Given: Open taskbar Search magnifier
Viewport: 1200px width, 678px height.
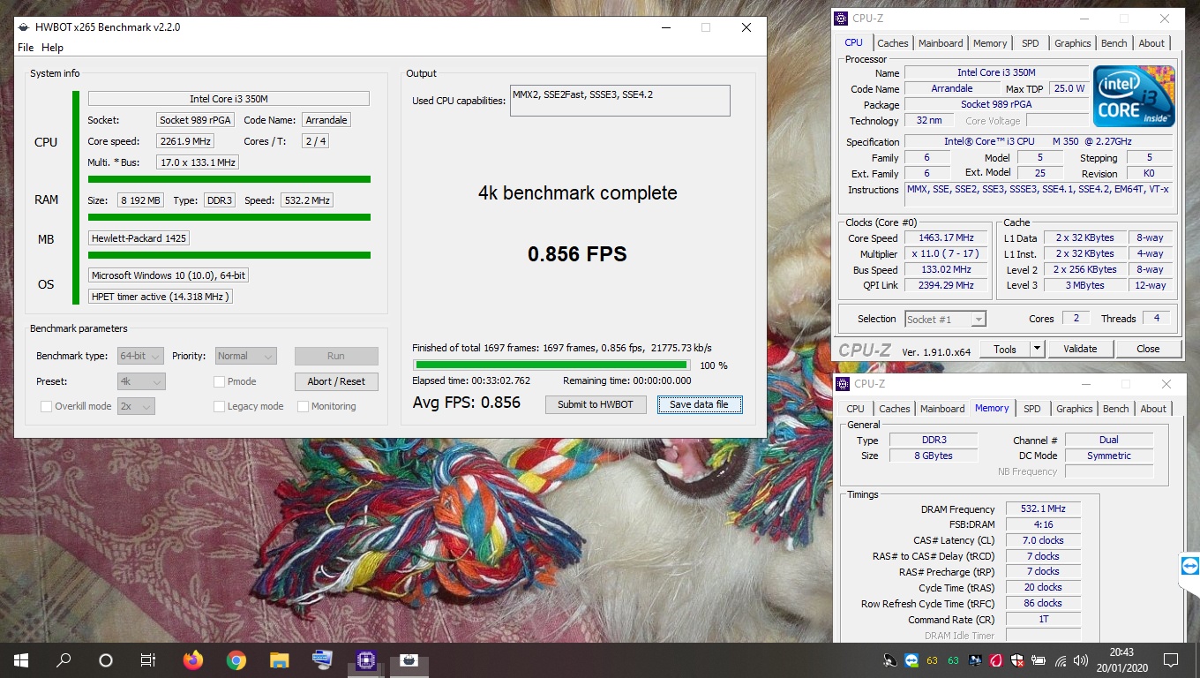Looking at the screenshot, I should 64,659.
